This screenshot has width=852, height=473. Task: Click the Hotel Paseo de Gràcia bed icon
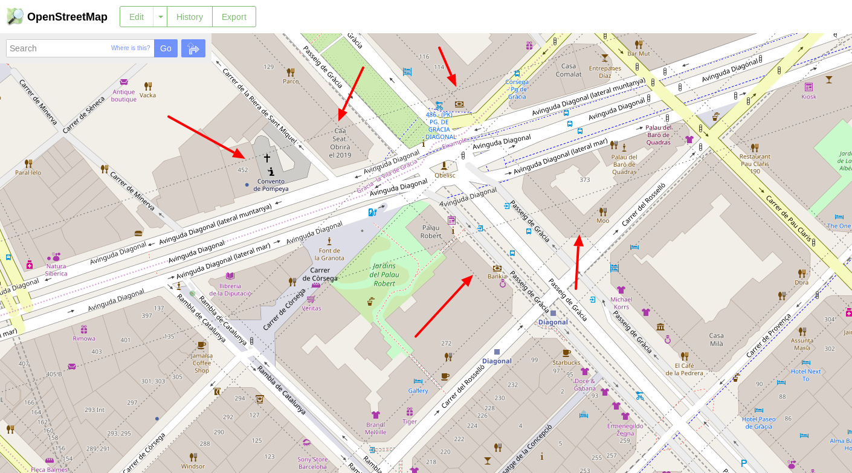point(759,410)
